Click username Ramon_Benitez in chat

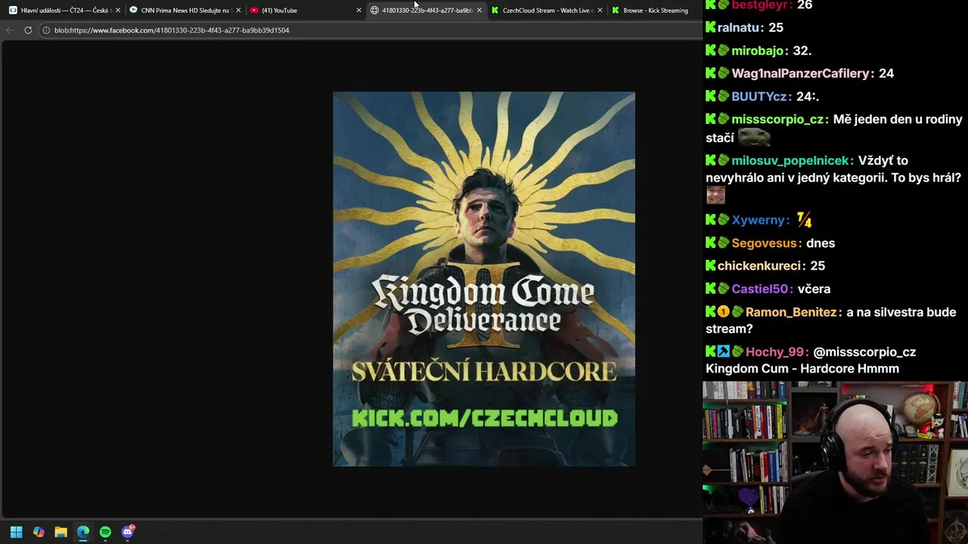791,312
